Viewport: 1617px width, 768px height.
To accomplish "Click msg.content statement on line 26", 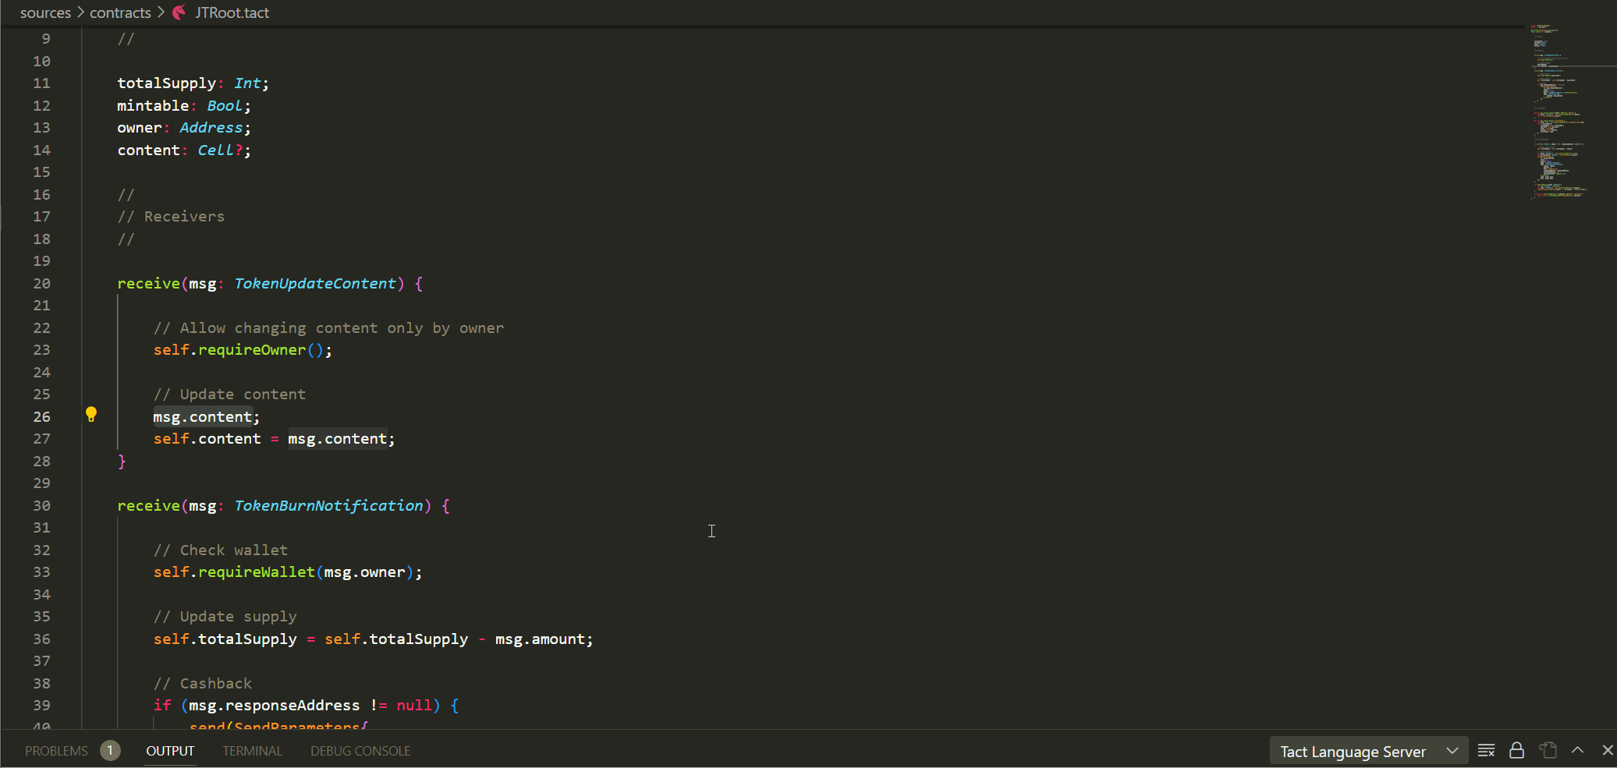I will tap(206, 416).
